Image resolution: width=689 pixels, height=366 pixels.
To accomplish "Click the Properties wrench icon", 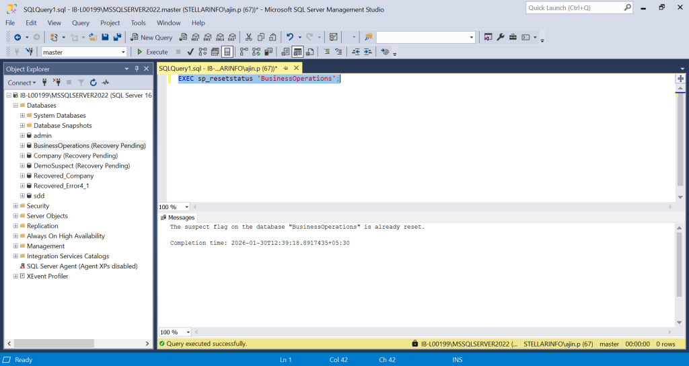I will pos(501,37).
